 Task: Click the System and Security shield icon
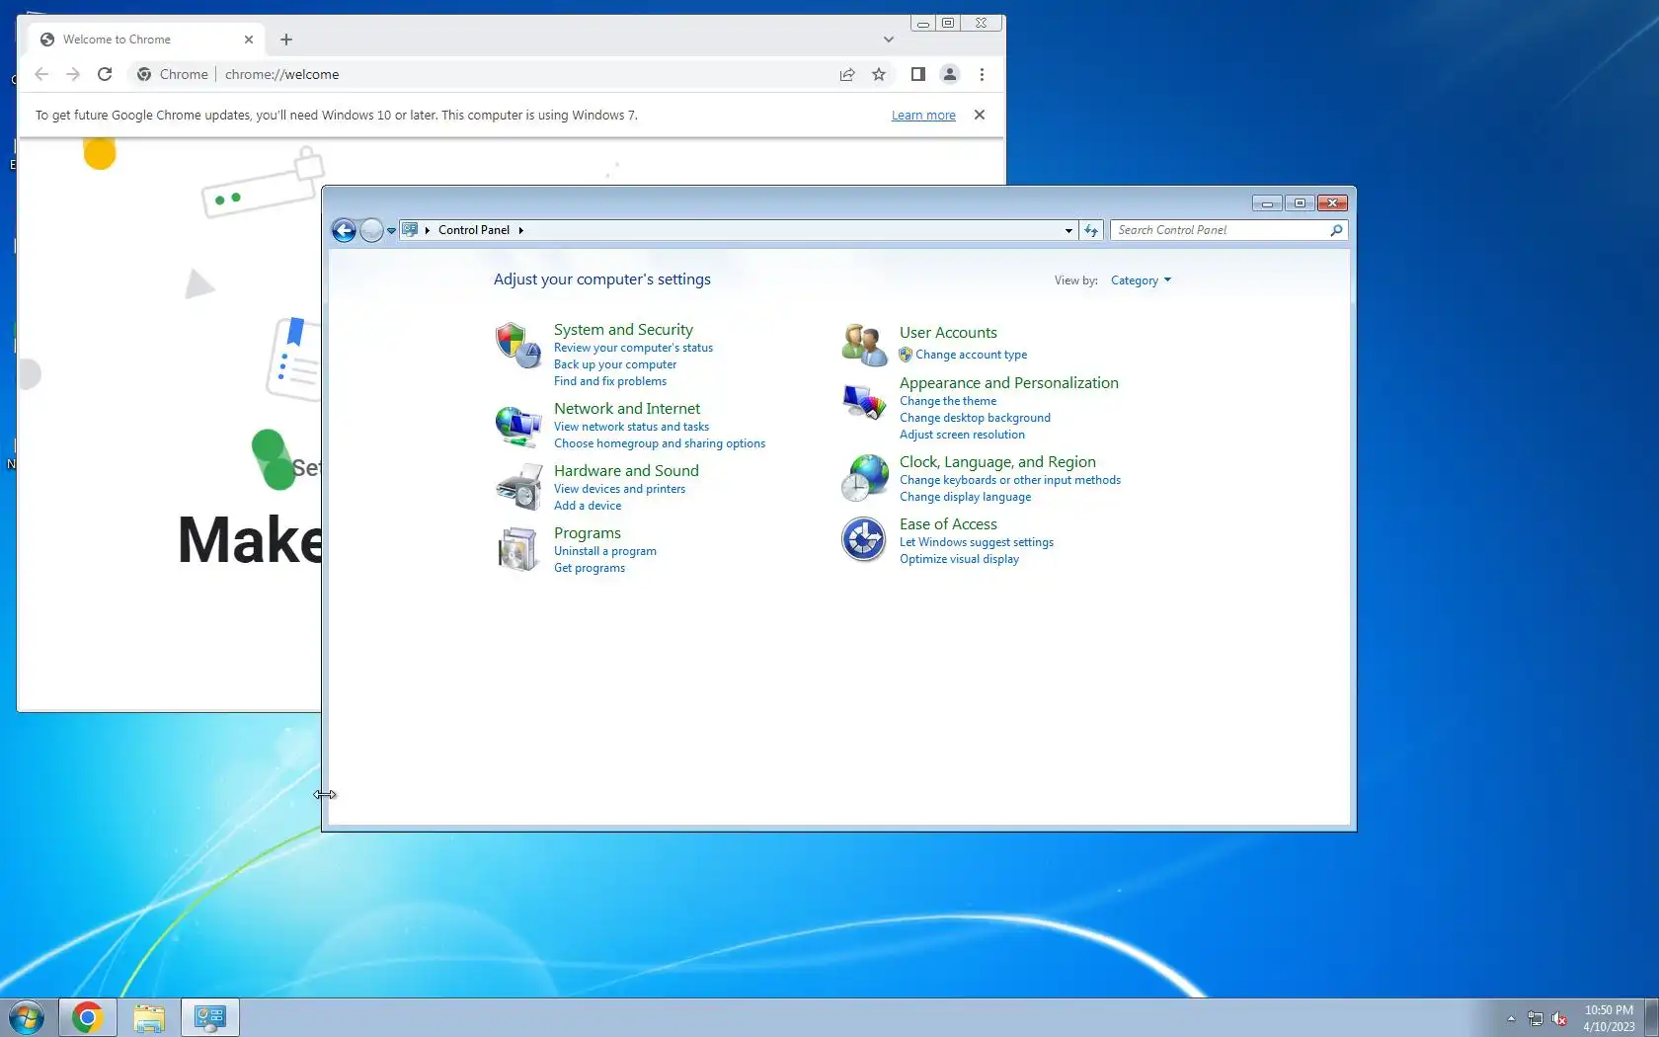coord(518,346)
